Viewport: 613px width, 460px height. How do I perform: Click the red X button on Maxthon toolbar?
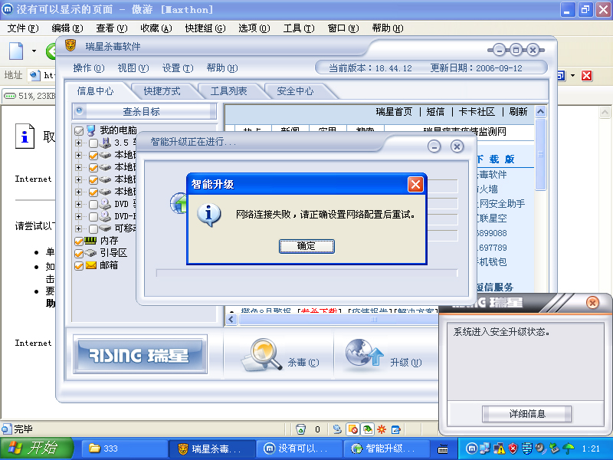point(586,75)
